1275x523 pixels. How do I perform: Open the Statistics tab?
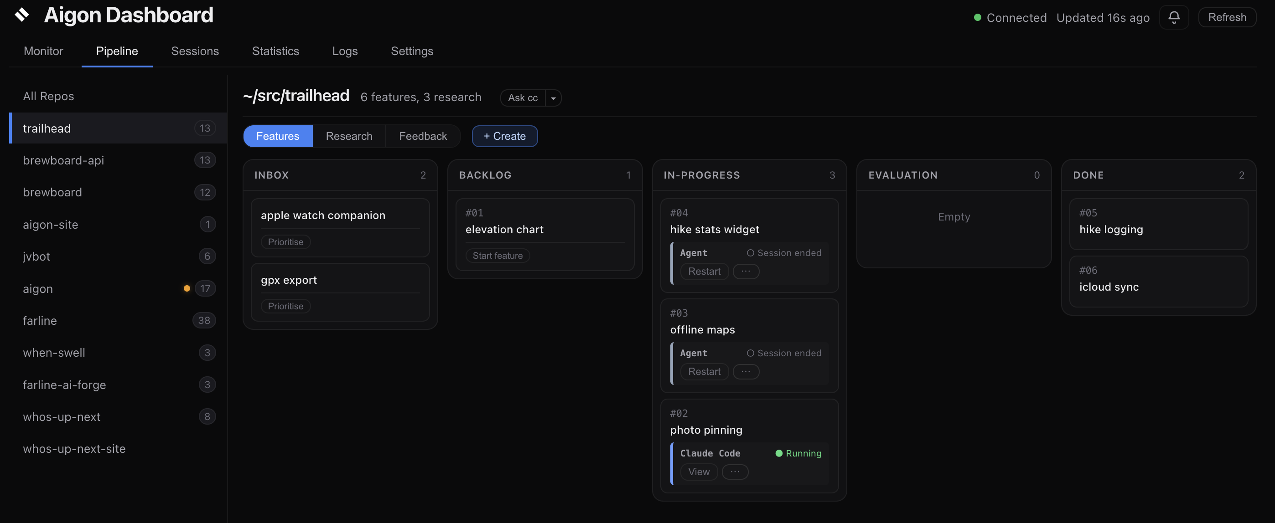pos(275,51)
